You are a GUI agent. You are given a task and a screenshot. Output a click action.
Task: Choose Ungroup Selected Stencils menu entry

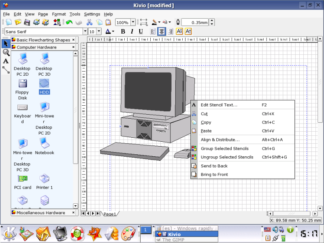tap(243, 157)
